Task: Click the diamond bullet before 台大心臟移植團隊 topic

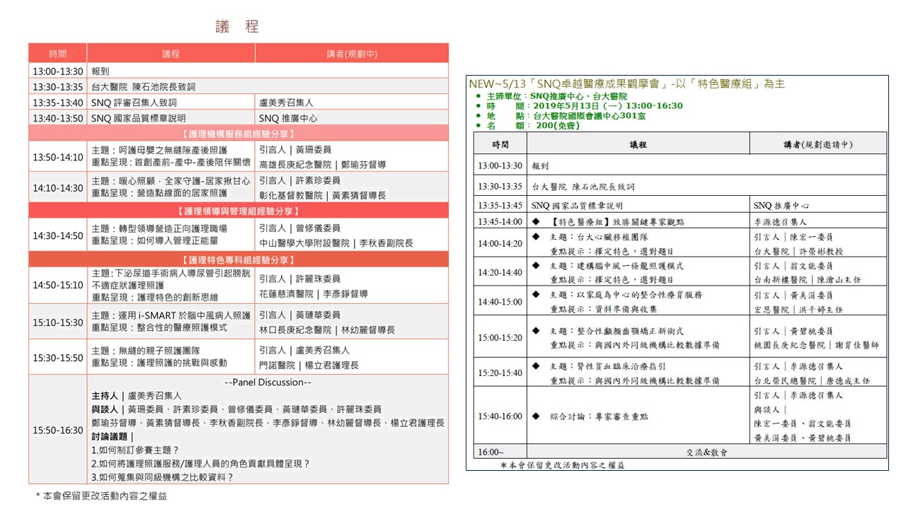Action: [x=536, y=237]
